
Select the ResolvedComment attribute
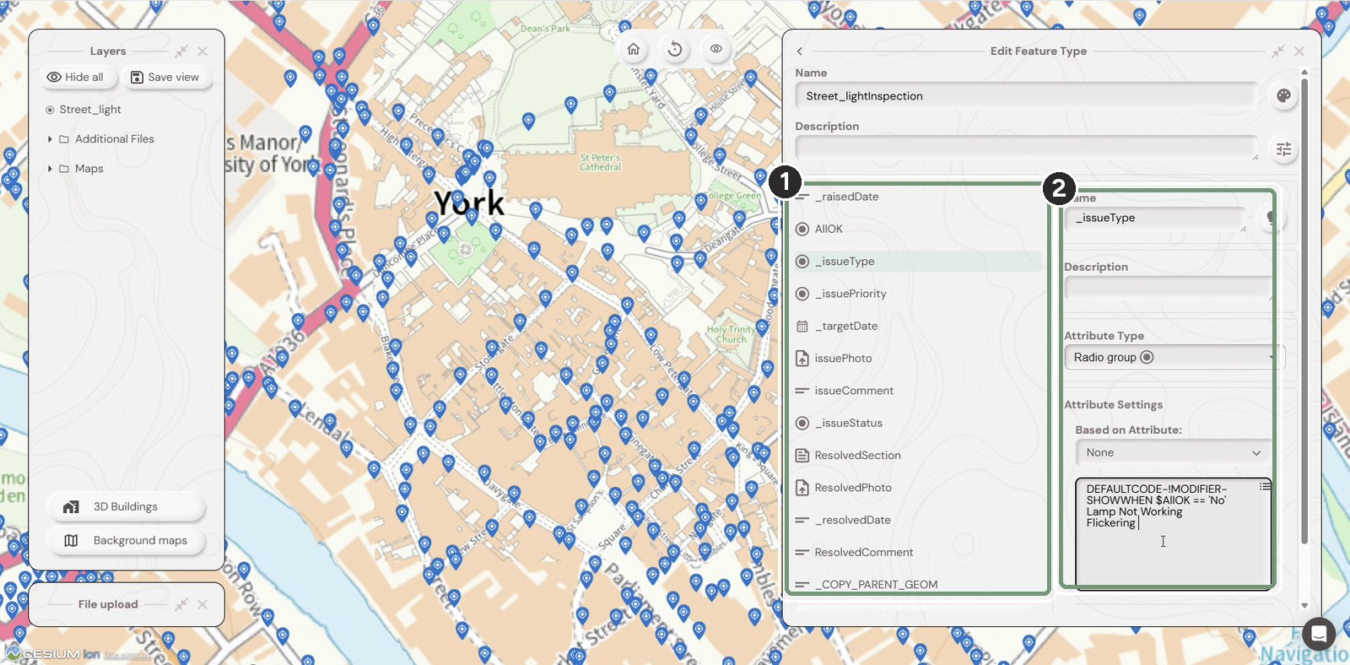(x=918, y=553)
